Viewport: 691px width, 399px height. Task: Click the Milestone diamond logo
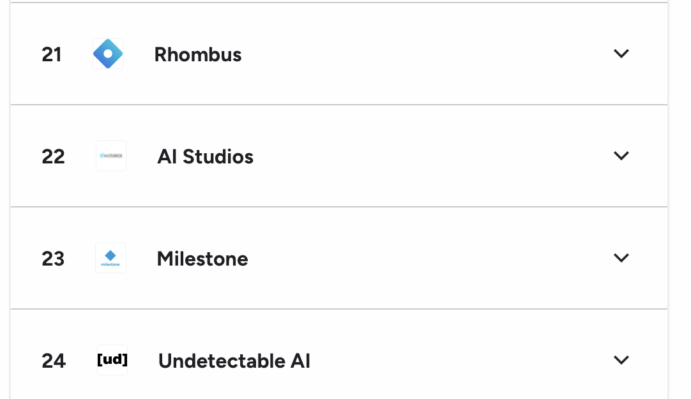click(x=110, y=258)
